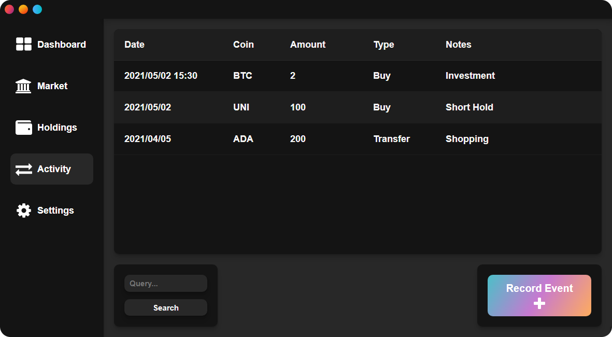Click Buy type in the UNI row
This screenshot has height=337, width=612.
point(382,108)
